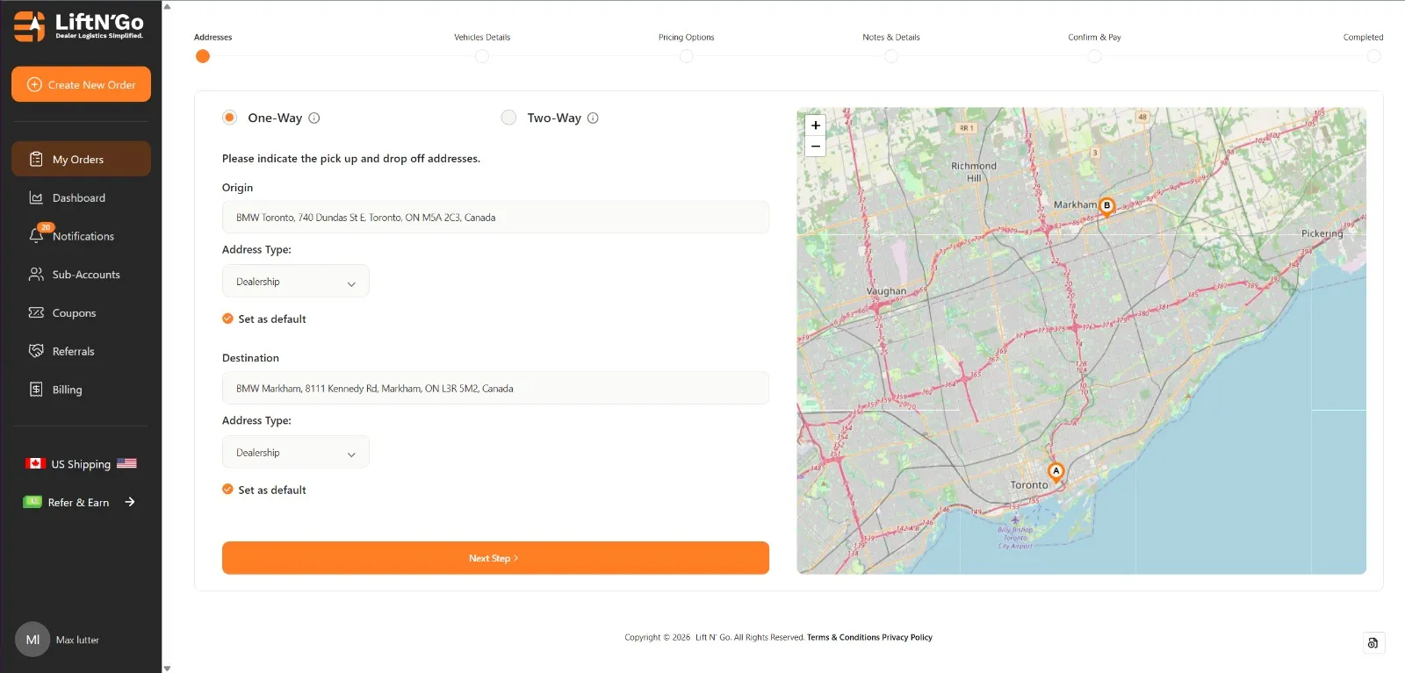This screenshot has height=673, width=1405.
Task: Click the Sub-Accounts people icon
Action: pos(36,275)
